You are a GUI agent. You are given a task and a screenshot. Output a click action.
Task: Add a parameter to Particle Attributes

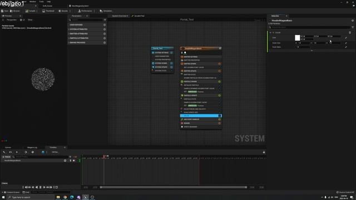coord(105,38)
